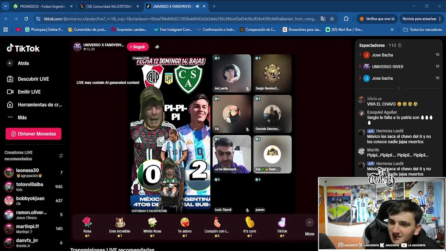Click the address bar URL
Screen dimensions: 446x251
[180, 19]
